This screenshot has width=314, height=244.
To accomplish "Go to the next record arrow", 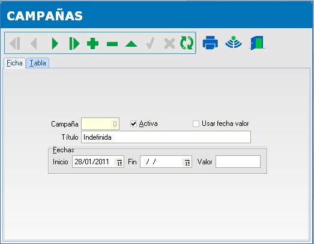I will (x=55, y=43).
